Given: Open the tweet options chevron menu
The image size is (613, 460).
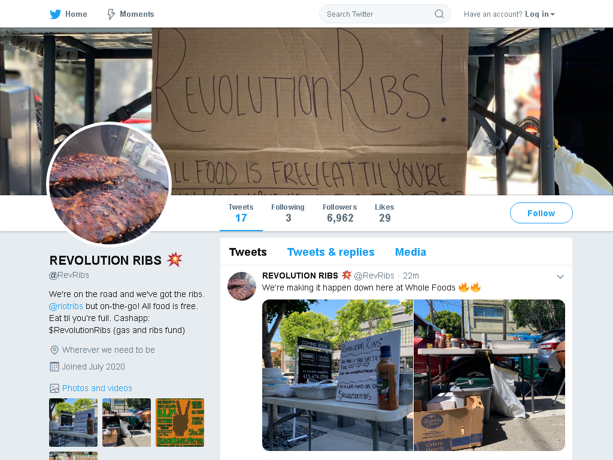Looking at the screenshot, I should point(560,277).
